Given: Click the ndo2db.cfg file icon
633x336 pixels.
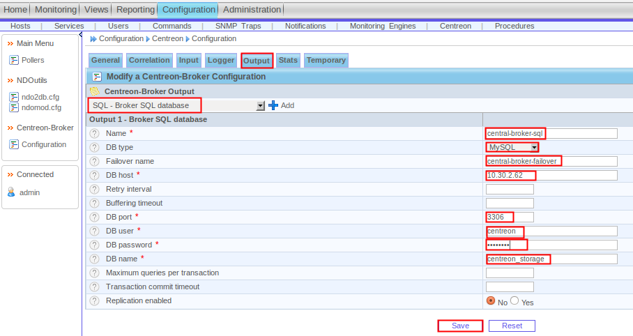Looking at the screenshot, I should [14, 97].
